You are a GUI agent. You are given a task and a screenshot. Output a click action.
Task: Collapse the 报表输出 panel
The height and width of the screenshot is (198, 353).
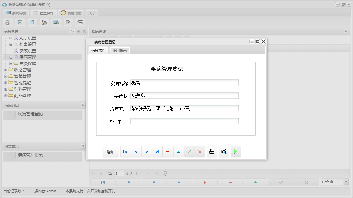coord(83,146)
